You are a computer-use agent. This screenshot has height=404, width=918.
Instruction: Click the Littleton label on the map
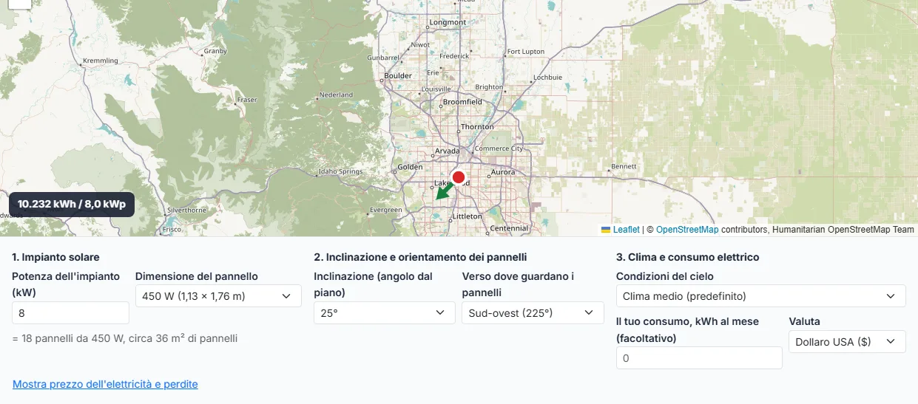click(467, 216)
